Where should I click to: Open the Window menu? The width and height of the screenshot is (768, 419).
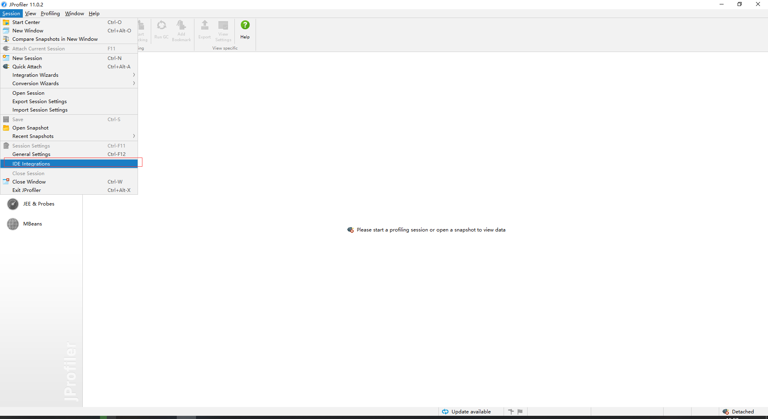[x=74, y=14]
